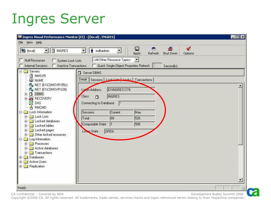Select the DBMS server icon
The height and width of the screenshot is (203, 271).
pyautogui.click(x=31, y=94)
